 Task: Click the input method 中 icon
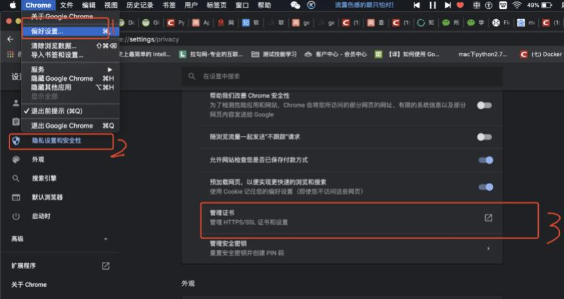[x=476, y=5]
